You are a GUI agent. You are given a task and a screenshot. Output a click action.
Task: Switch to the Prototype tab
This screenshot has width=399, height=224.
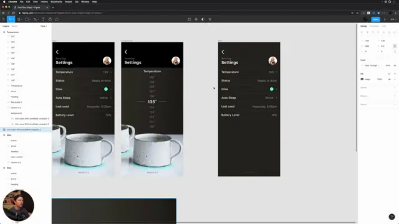pyautogui.click(x=374, y=26)
